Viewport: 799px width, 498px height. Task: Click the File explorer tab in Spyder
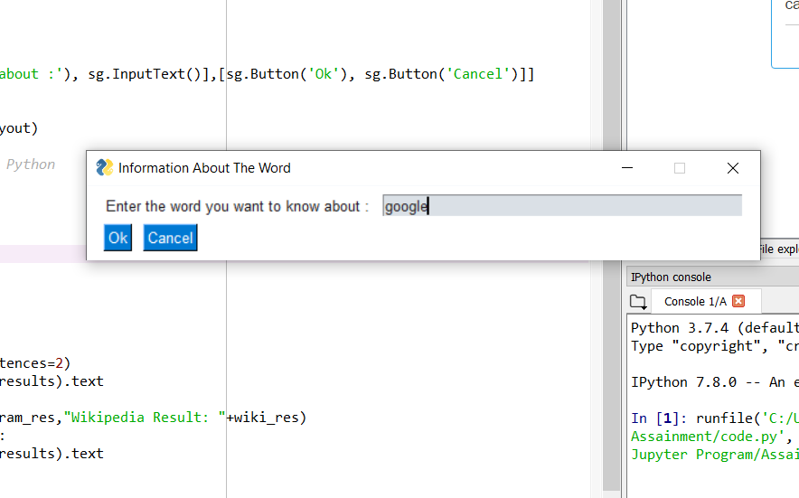(779, 249)
